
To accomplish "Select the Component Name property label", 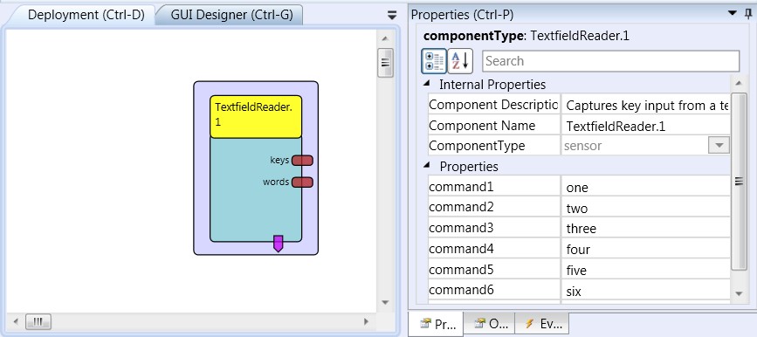I will [482, 126].
